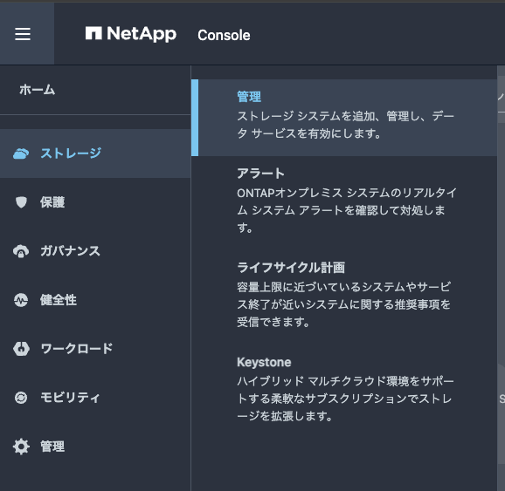Viewport: 505px width, 491px height.
Task: Open アラート in the storage submenu
Action: click(260, 174)
